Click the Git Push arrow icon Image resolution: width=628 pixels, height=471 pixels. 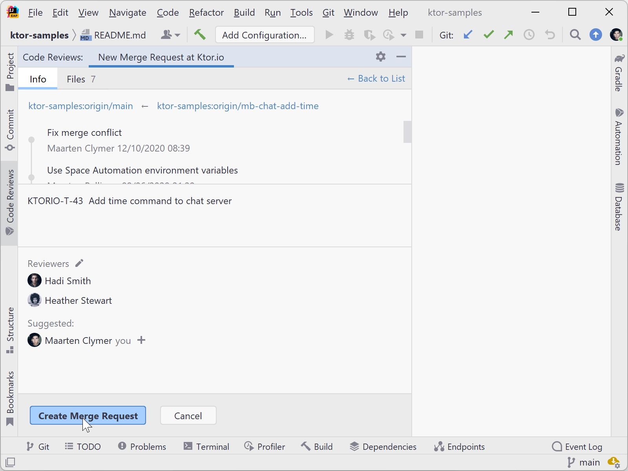pos(509,35)
